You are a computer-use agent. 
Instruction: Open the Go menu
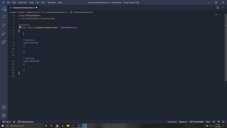click(38, 2)
